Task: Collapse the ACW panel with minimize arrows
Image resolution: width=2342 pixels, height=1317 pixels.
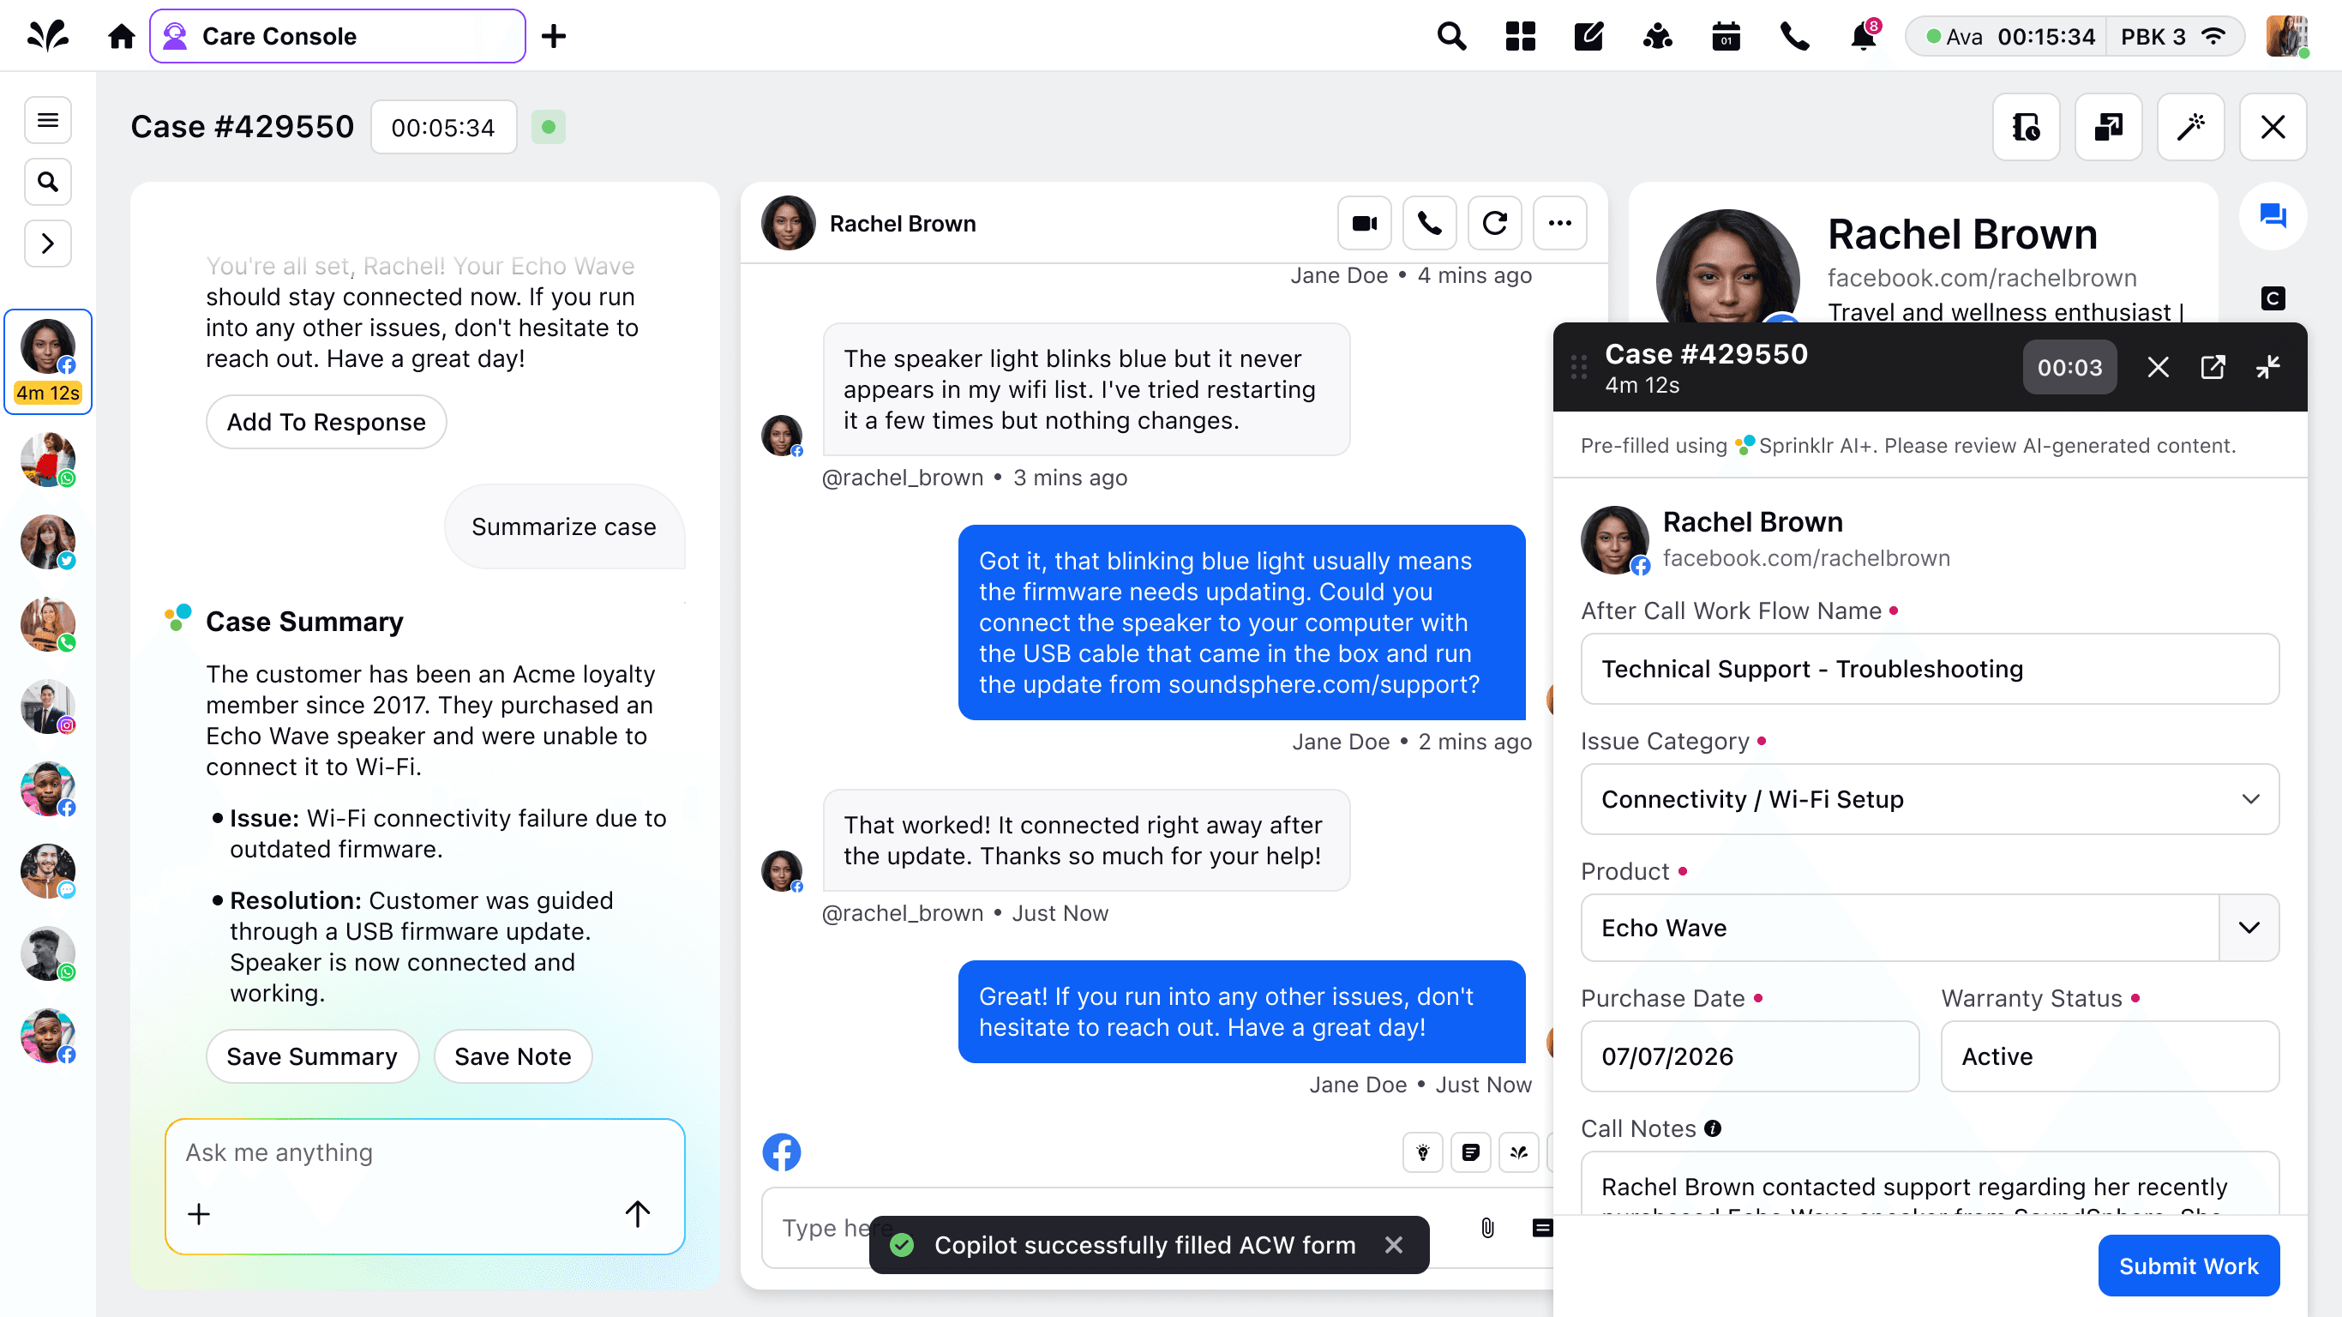Action: [2268, 368]
